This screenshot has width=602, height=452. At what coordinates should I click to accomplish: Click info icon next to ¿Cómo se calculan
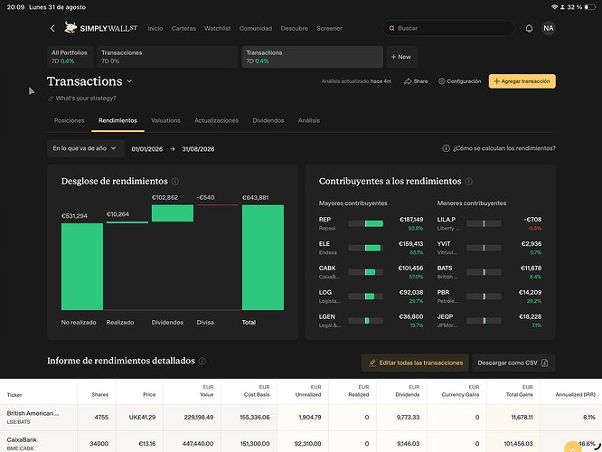446,148
